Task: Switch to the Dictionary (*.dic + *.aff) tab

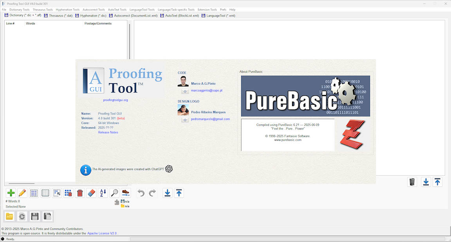Action: coord(23,15)
